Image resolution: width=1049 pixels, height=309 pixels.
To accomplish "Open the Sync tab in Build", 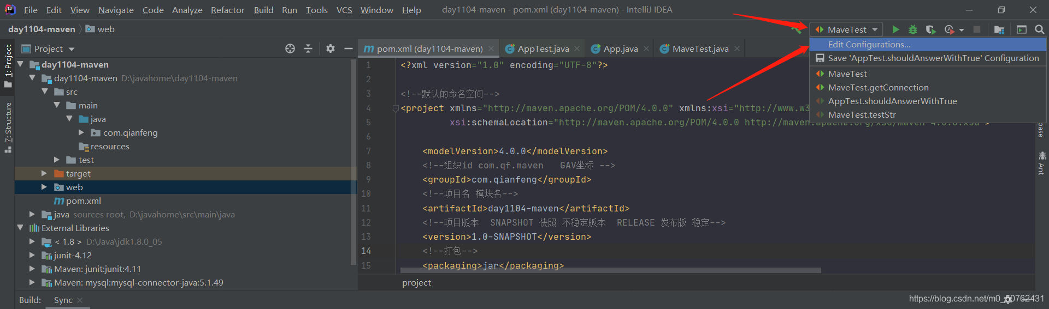I will (x=63, y=300).
